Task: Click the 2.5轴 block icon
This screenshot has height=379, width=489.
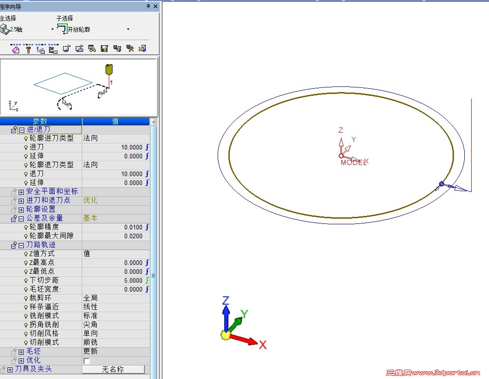Action: pos(5,29)
